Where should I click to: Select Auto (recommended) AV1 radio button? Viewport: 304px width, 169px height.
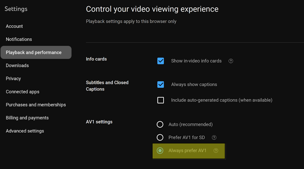tap(160, 124)
